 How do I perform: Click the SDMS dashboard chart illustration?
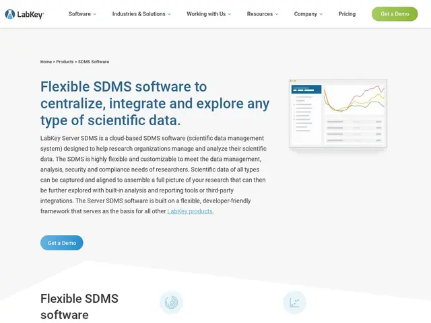pyautogui.click(x=338, y=115)
